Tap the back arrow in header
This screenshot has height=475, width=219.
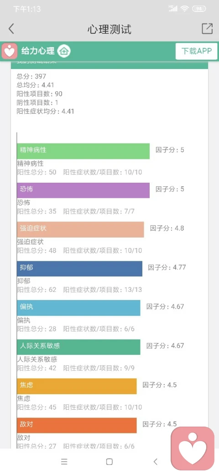[11, 29]
